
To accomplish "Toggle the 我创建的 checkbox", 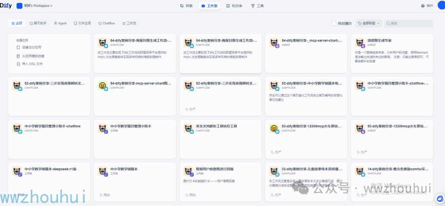I will coord(334,23).
